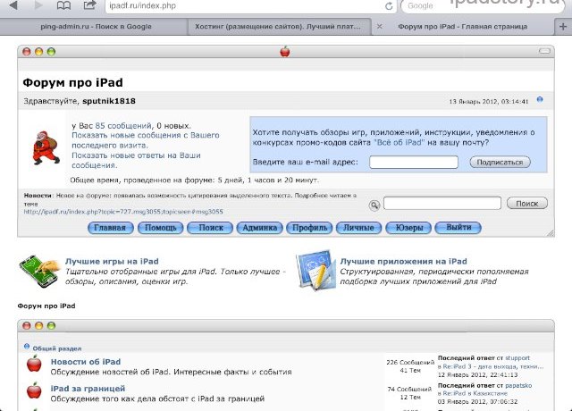The image size is (572, 411).
Task: Open Лучшие приложения на iPad heading link
Action: tap(403, 262)
